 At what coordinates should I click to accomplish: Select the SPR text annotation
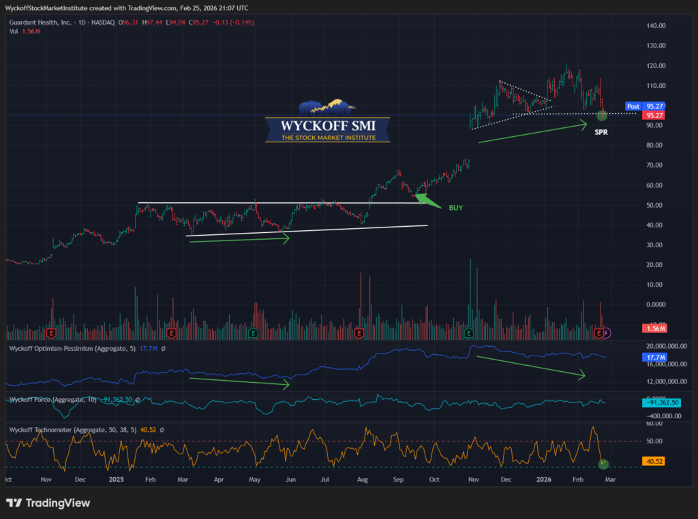pyautogui.click(x=601, y=132)
